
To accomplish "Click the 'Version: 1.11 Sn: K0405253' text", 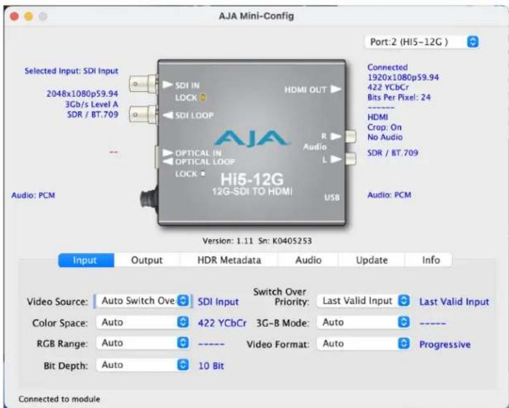I will [x=257, y=241].
